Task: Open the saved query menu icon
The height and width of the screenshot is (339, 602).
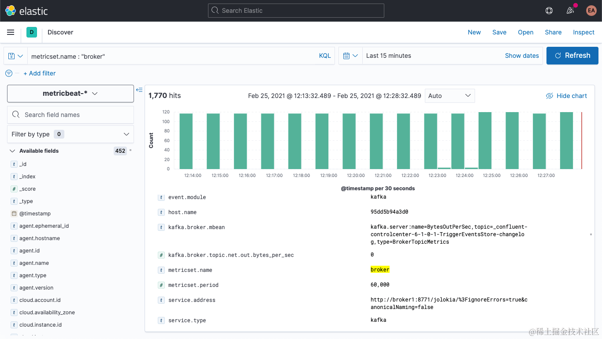Action: click(16, 56)
